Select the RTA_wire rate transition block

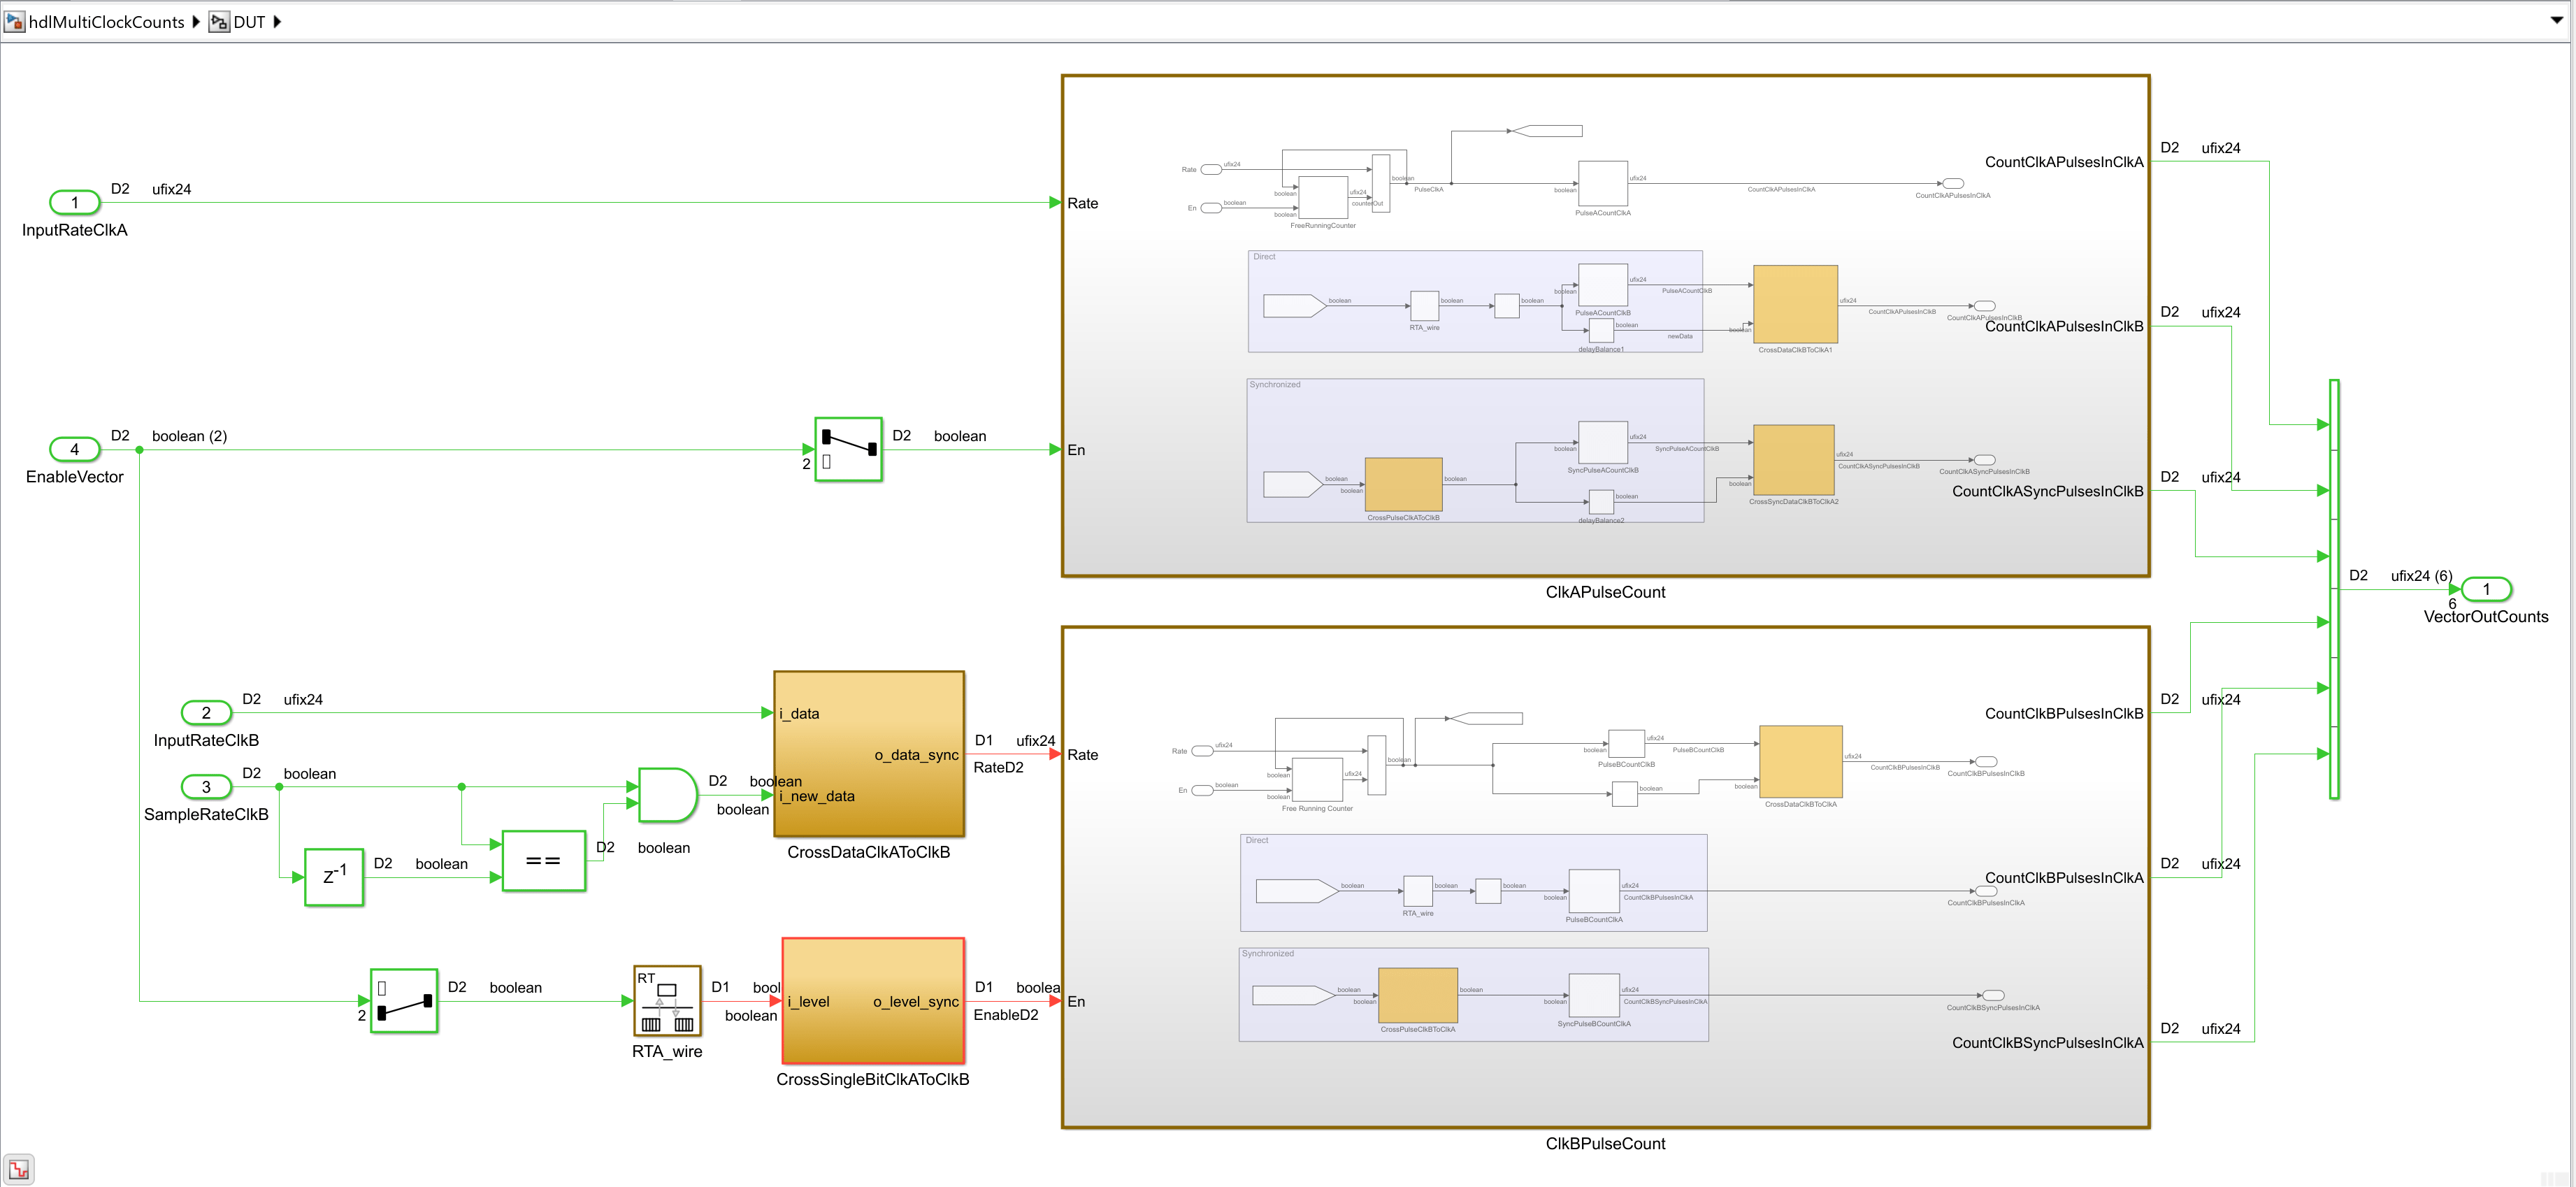(667, 1000)
